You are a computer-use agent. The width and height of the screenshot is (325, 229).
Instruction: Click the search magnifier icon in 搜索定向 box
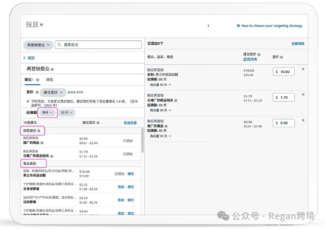60,45
